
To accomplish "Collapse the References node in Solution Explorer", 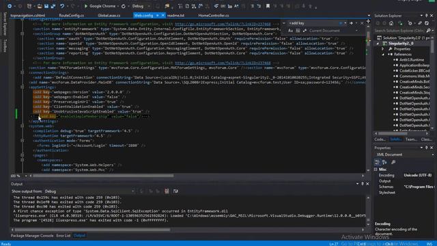I will coord(383,55).
